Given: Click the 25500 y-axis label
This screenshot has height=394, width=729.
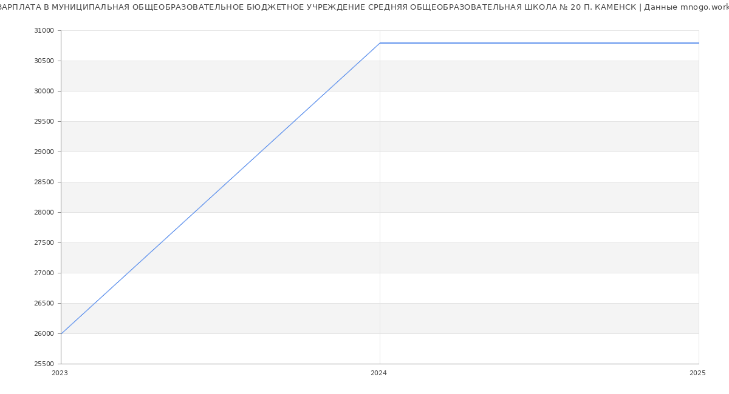Looking at the screenshot, I should [44, 364].
